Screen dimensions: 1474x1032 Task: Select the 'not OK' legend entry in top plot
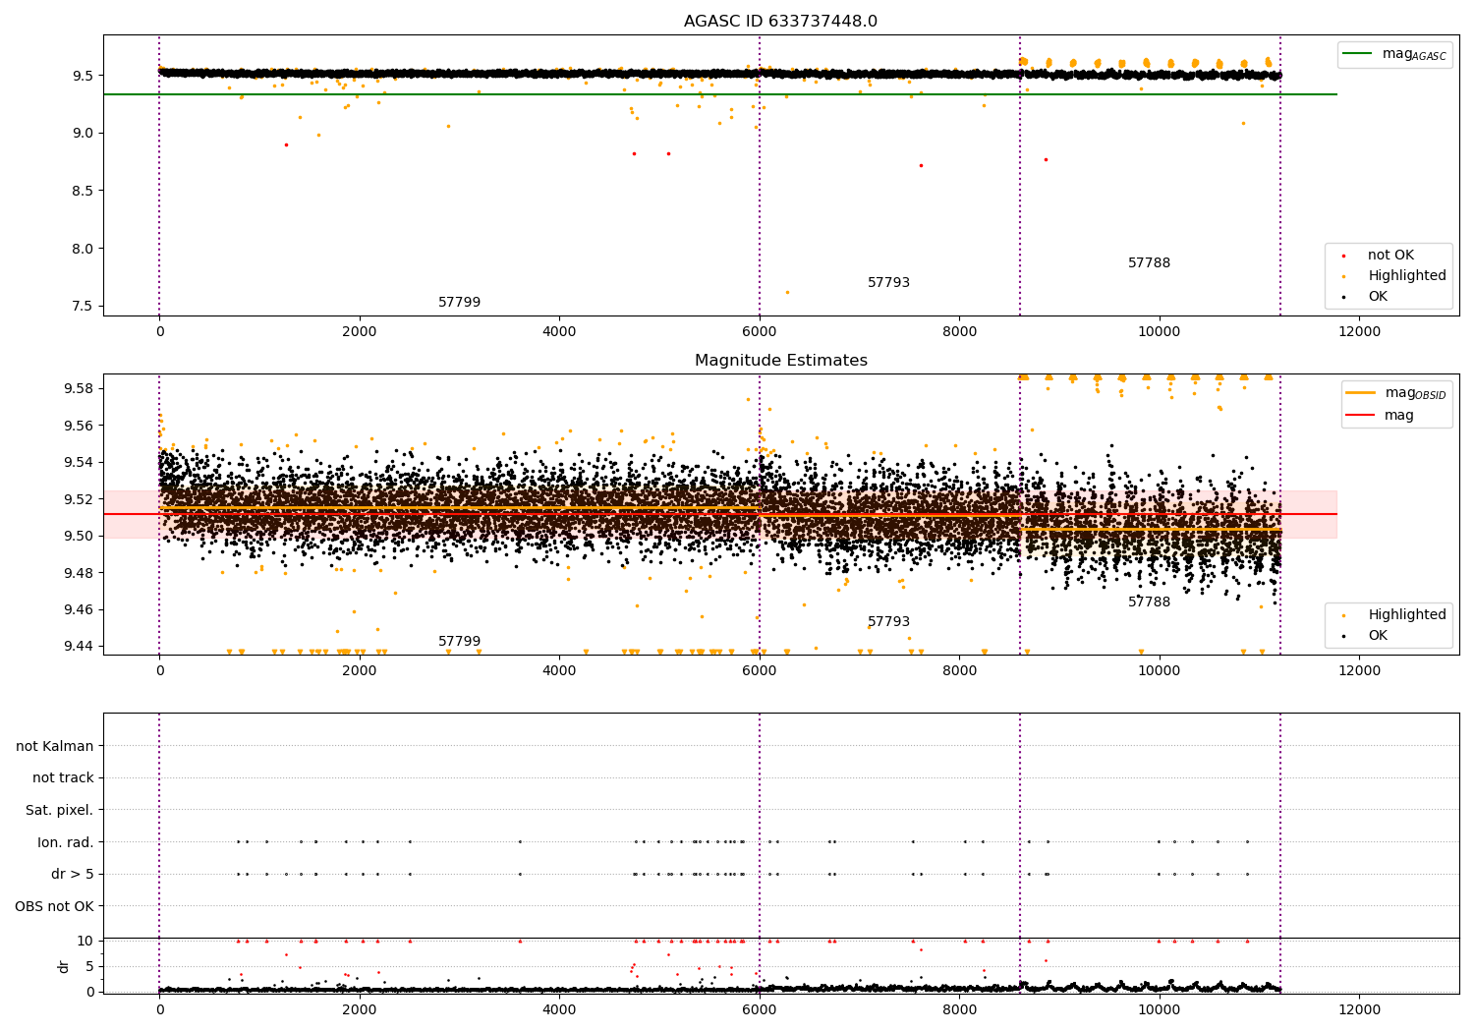click(1390, 256)
